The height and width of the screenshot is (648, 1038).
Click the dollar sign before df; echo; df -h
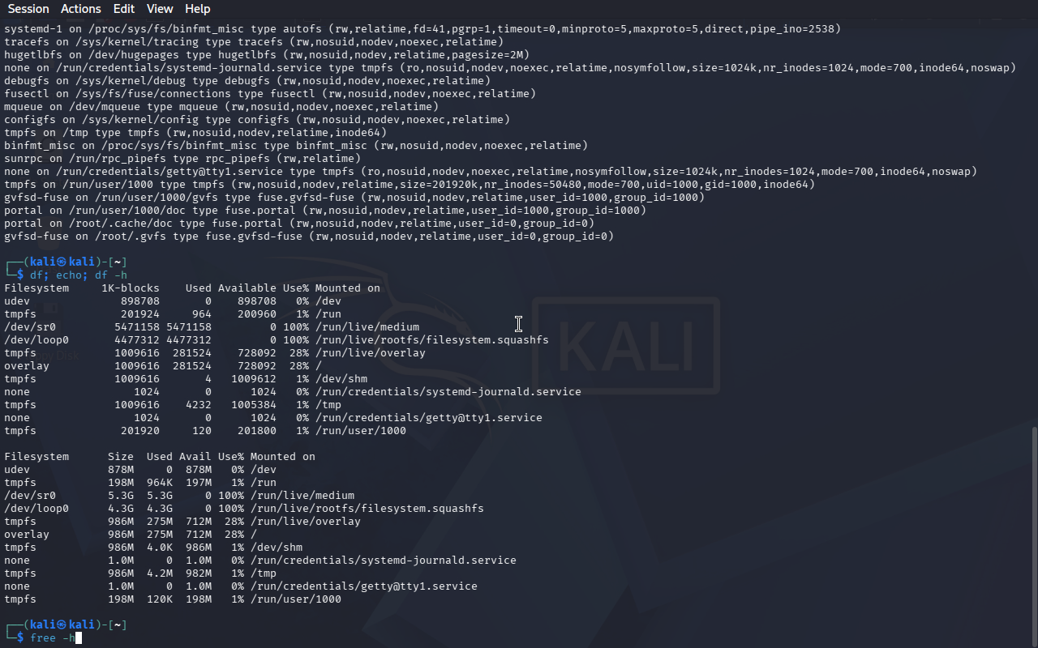click(x=20, y=275)
